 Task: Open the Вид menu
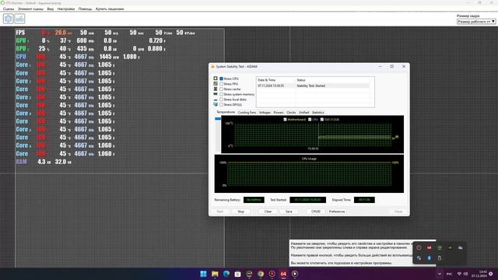coord(50,9)
